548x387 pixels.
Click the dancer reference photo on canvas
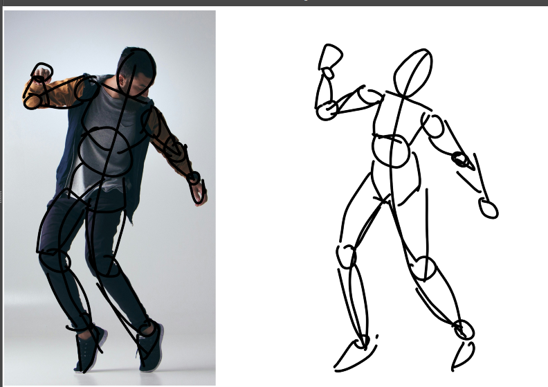point(110,198)
